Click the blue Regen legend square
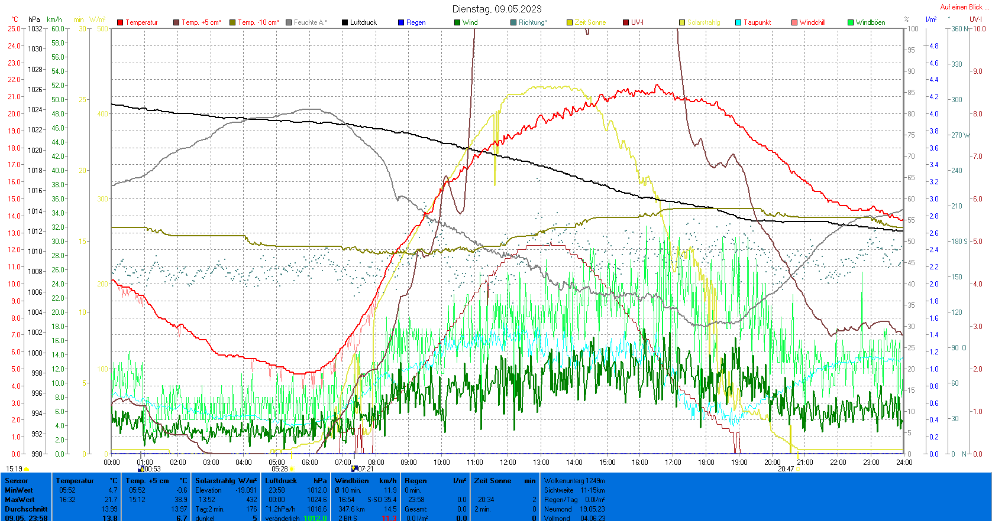992x521 pixels. tap(401, 22)
